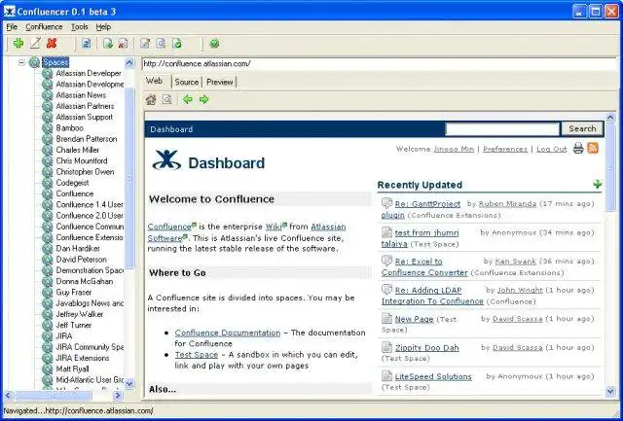
Task: Open the Wiki link
Action: 274,227
